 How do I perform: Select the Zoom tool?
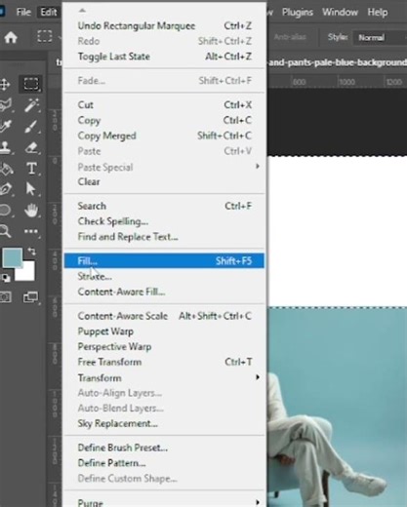5,231
